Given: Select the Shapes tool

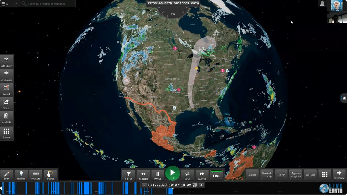Looking at the screenshot, I should click(50, 175).
